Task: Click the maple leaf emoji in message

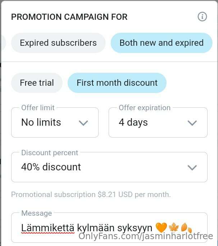Action: (x=174, y=228)
